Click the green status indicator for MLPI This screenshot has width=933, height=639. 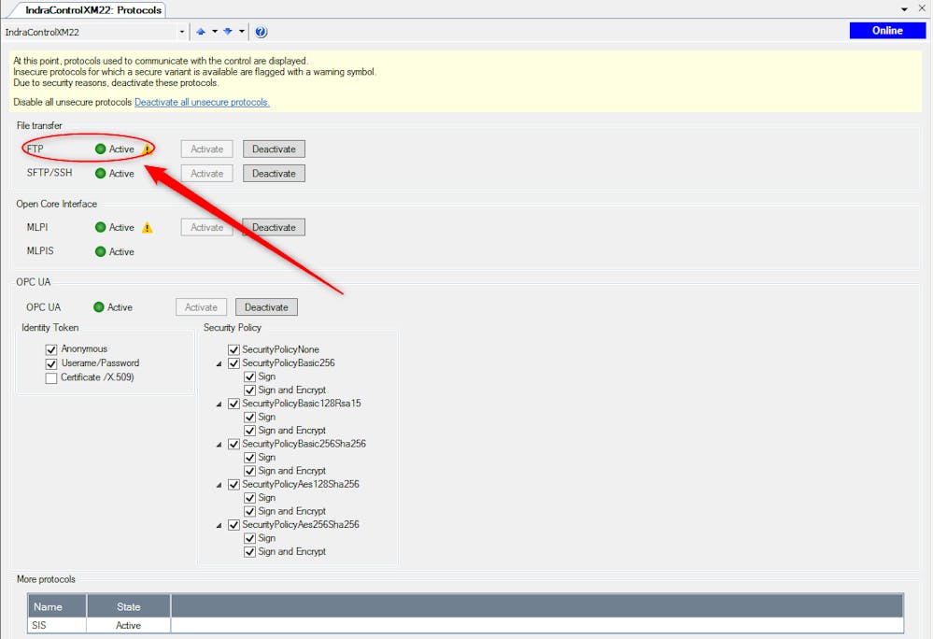point(101,227)
